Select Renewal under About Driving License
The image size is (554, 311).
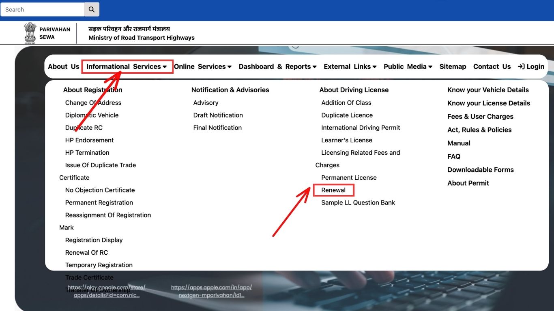333,190
